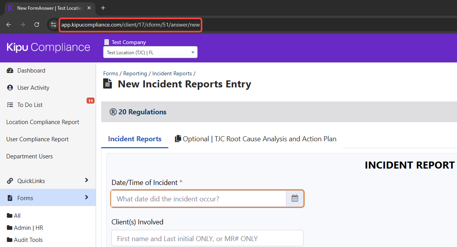The width and height of the screenshot is (457, 247).
Task: Click the browser back arrow
Action: click(9, 25)
